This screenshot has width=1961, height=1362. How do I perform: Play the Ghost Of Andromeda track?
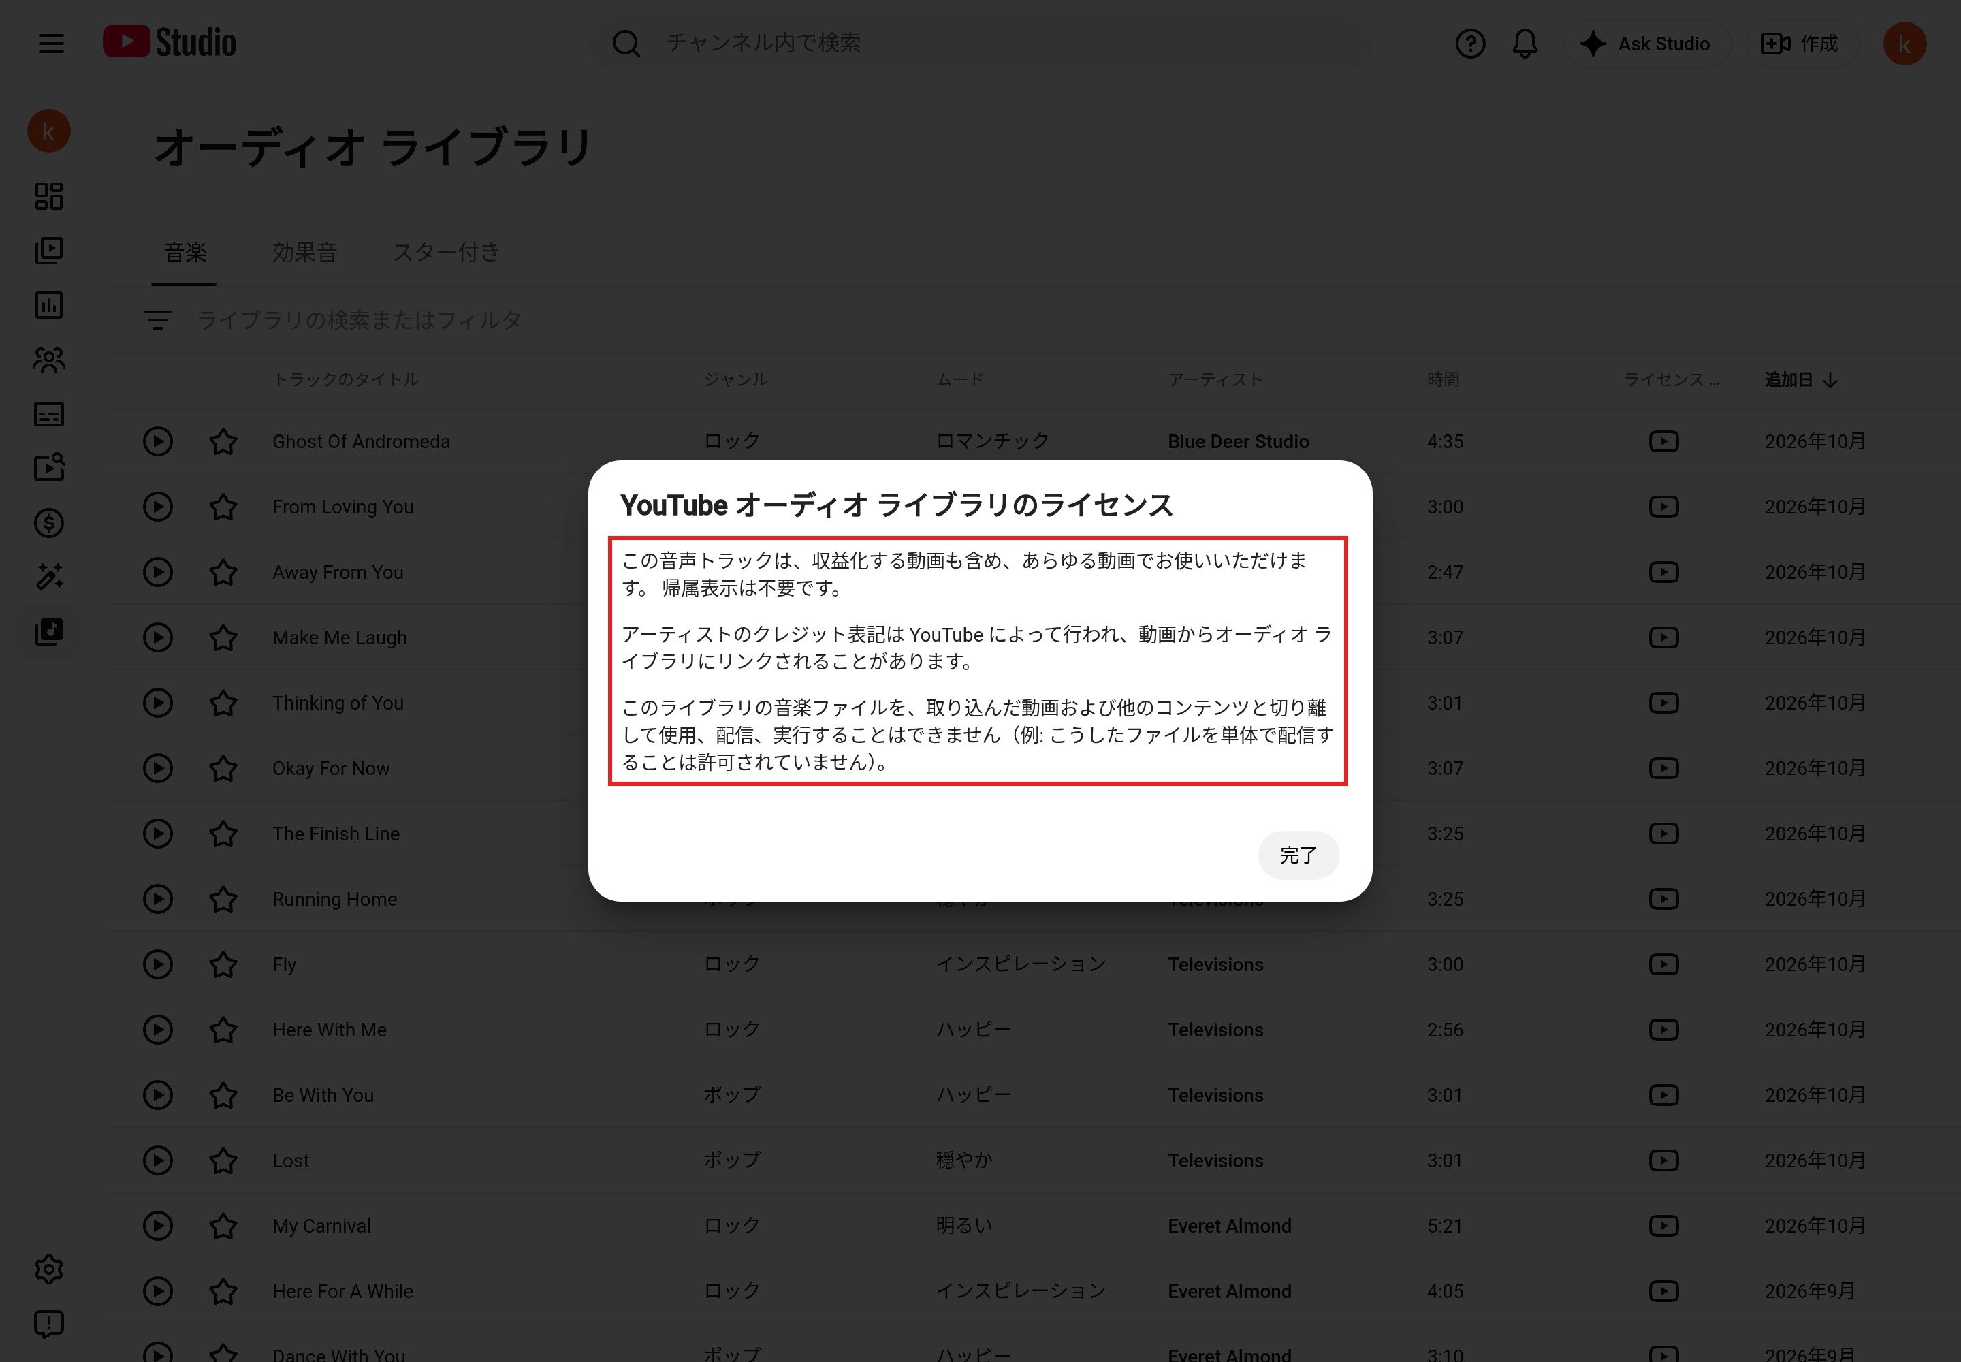[157, 441]
